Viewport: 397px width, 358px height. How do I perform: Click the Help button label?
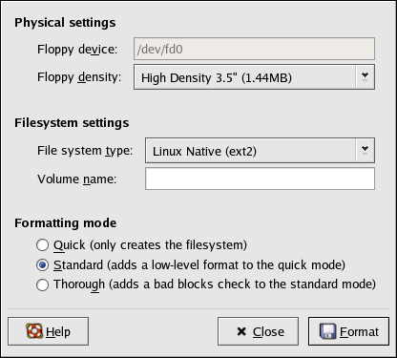pos(58,331)
